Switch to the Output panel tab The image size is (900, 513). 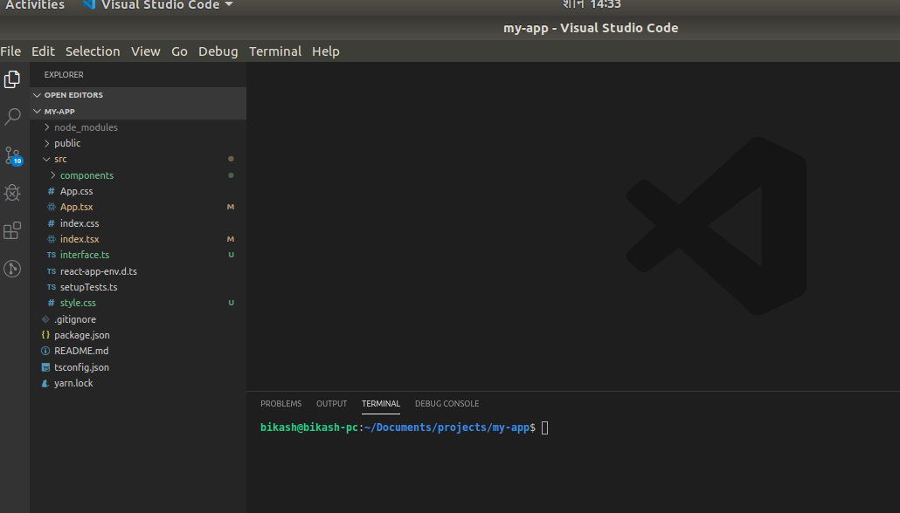[x=331, y=404]
